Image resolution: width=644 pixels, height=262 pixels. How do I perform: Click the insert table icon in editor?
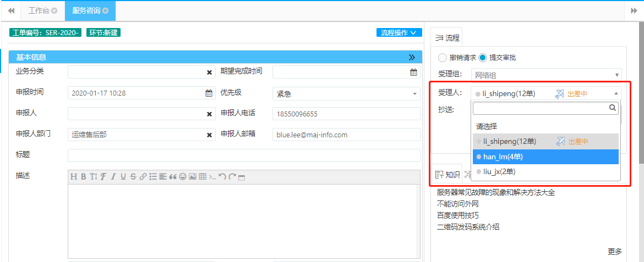tap(203, 177)
